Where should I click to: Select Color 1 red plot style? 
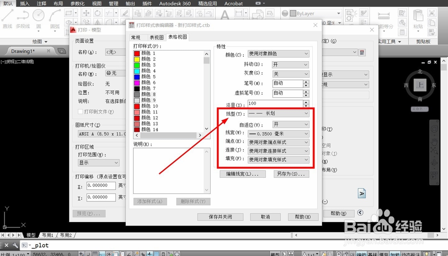[x=145, y=53]
